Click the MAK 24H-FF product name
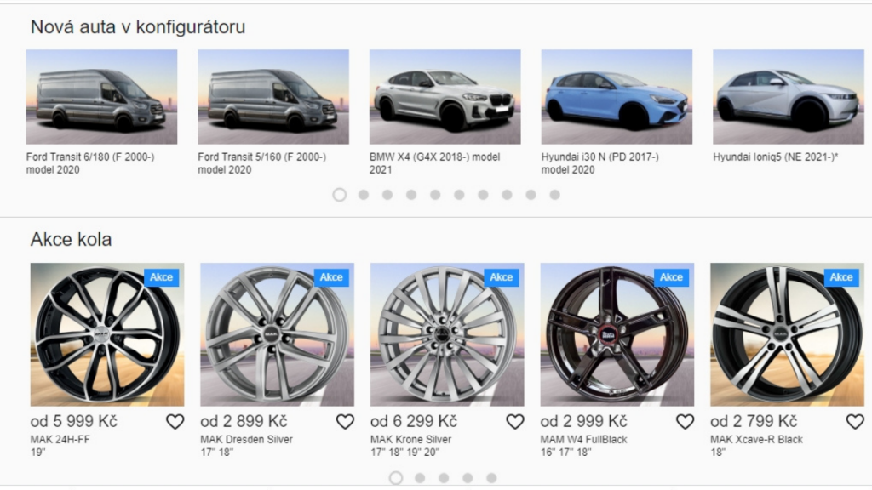Screen dimensions: 872x490 (x=60, y=440)
